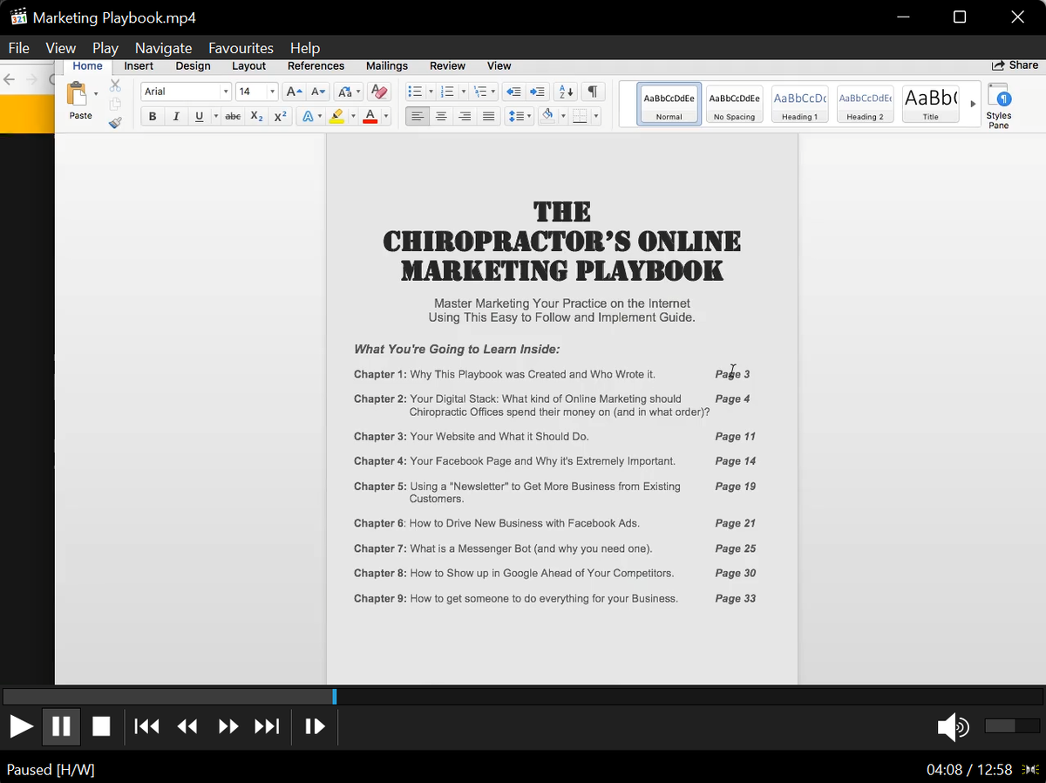Toggle paragraph marks pilcrow icon

[592, 92]
